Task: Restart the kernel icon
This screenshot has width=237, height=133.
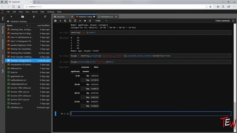Action: click(90, 21)
